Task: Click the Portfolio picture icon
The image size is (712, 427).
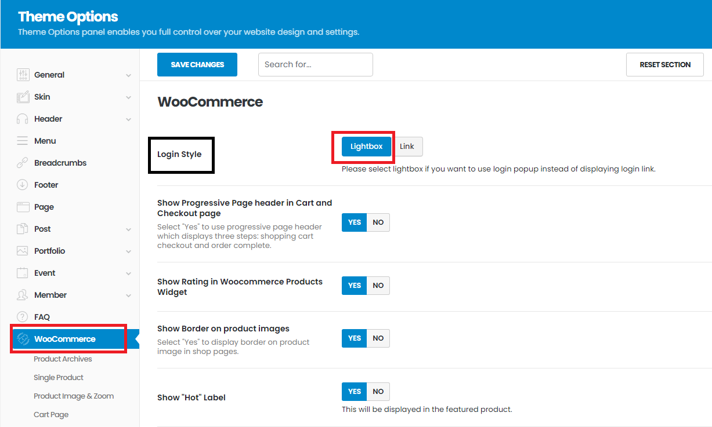Action: (23, 251)
